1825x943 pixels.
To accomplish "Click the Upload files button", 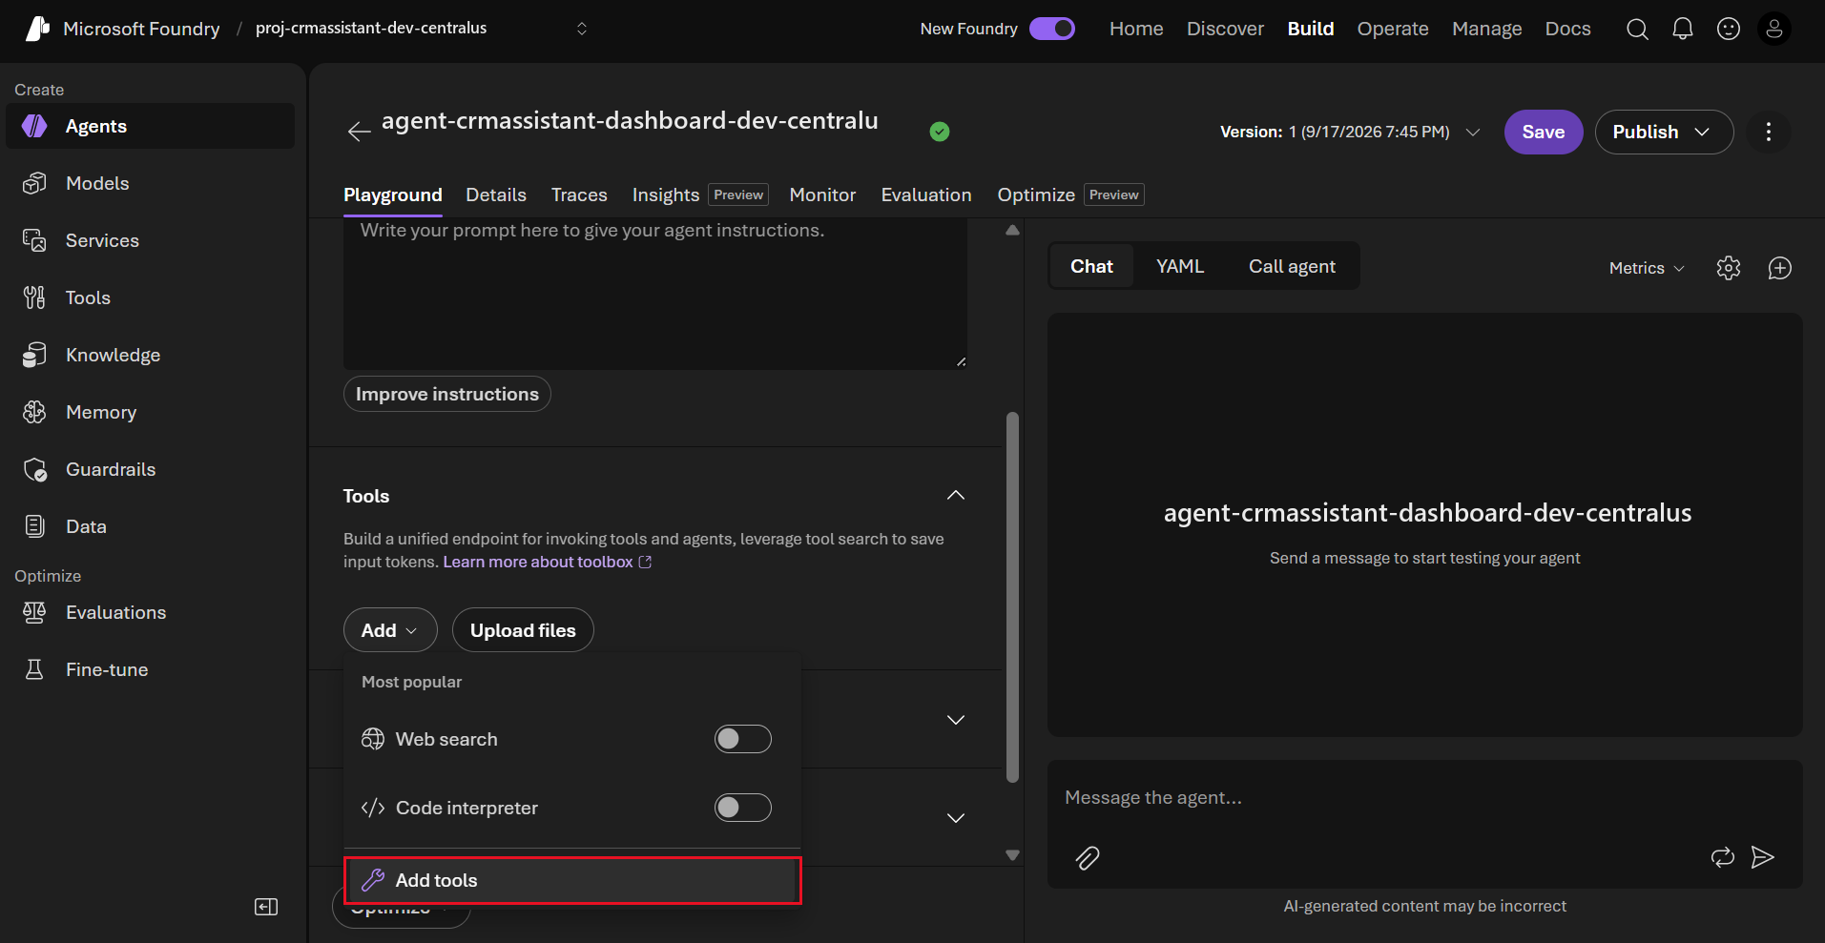I will [x=523, y=630].
